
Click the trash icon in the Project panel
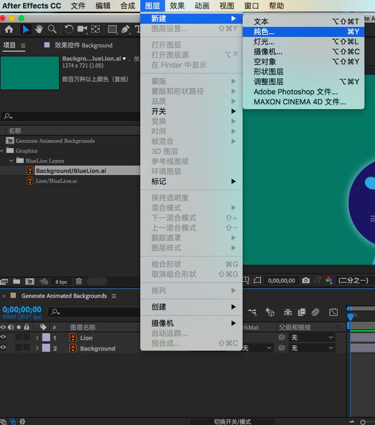(x=79, y=282)
